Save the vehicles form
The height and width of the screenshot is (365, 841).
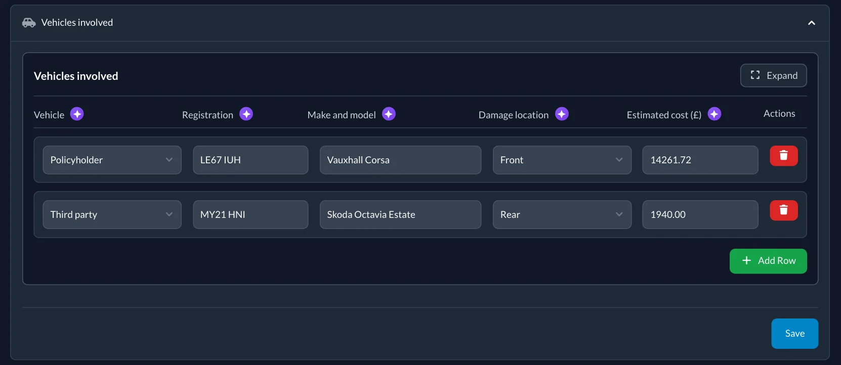pos(795,334)
